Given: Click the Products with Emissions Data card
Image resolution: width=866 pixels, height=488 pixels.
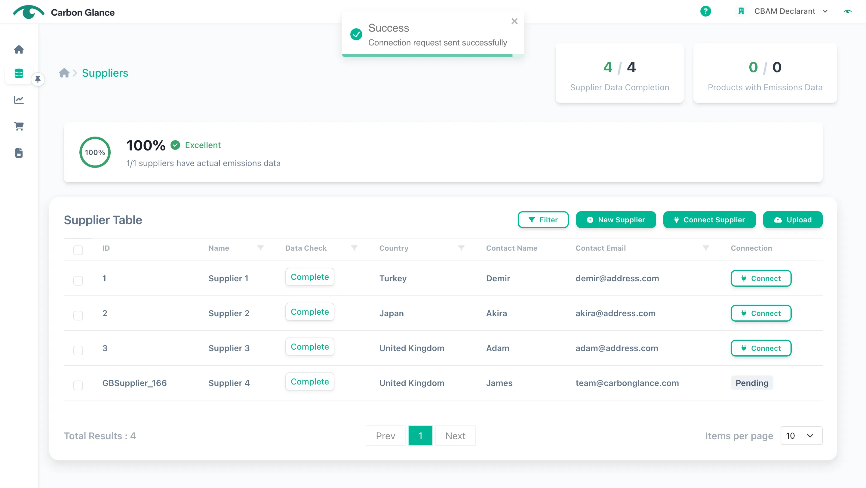Looking at the screenshot, I should (765, 73).
